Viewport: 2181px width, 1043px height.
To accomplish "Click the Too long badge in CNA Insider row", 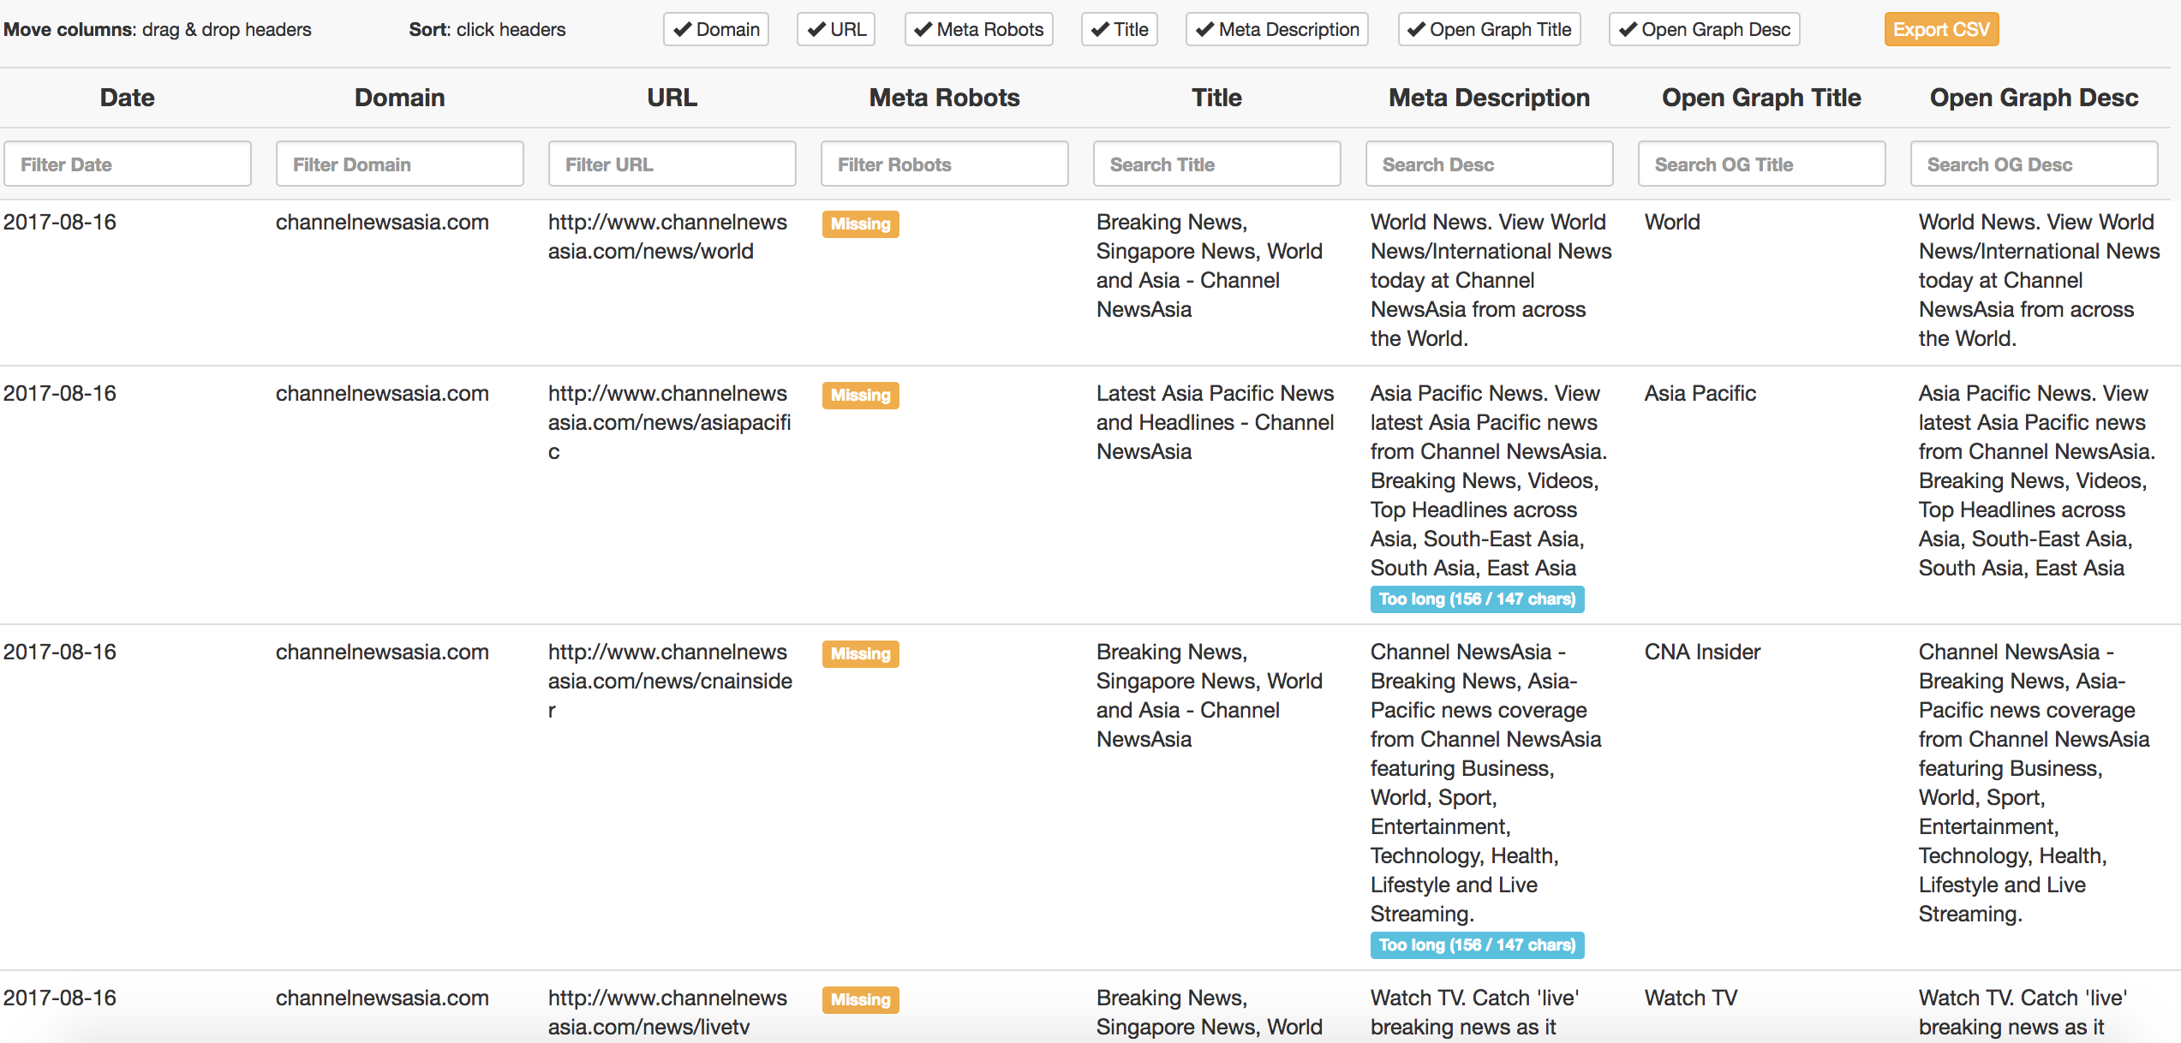I will (x=1478, y=945).
